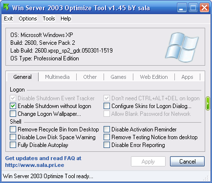Open the http://www.sala.pri.ee link
This screenshot has width=212, height=183.
[35, 165]
